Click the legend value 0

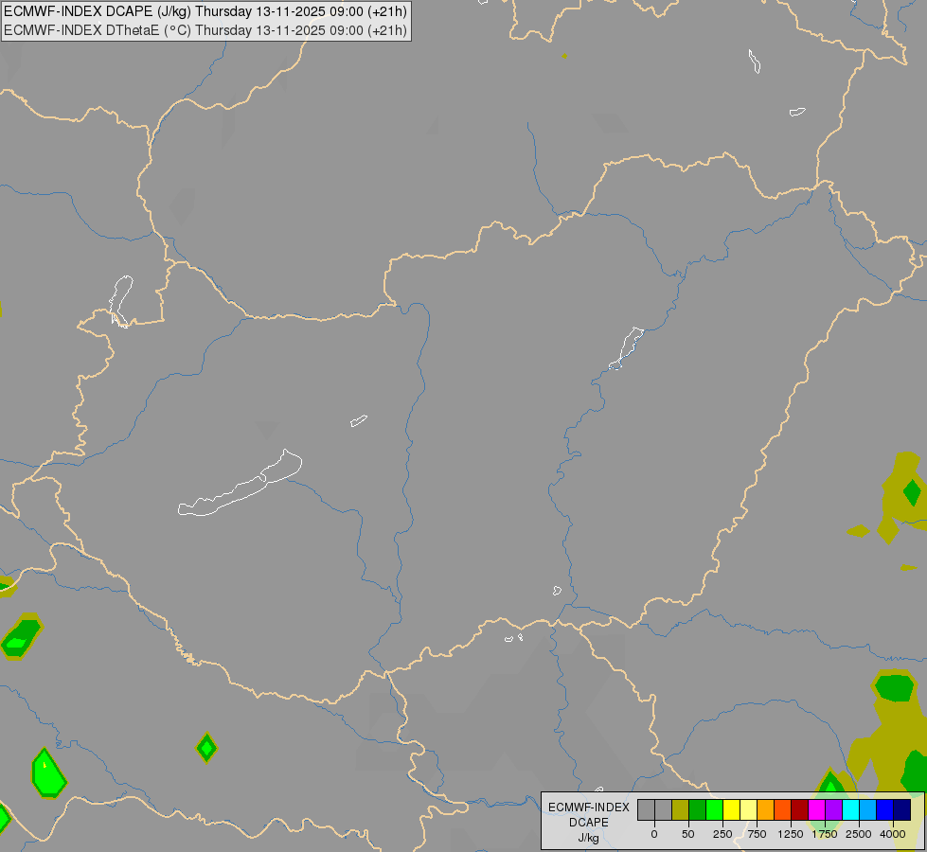(x=654, y=834)
